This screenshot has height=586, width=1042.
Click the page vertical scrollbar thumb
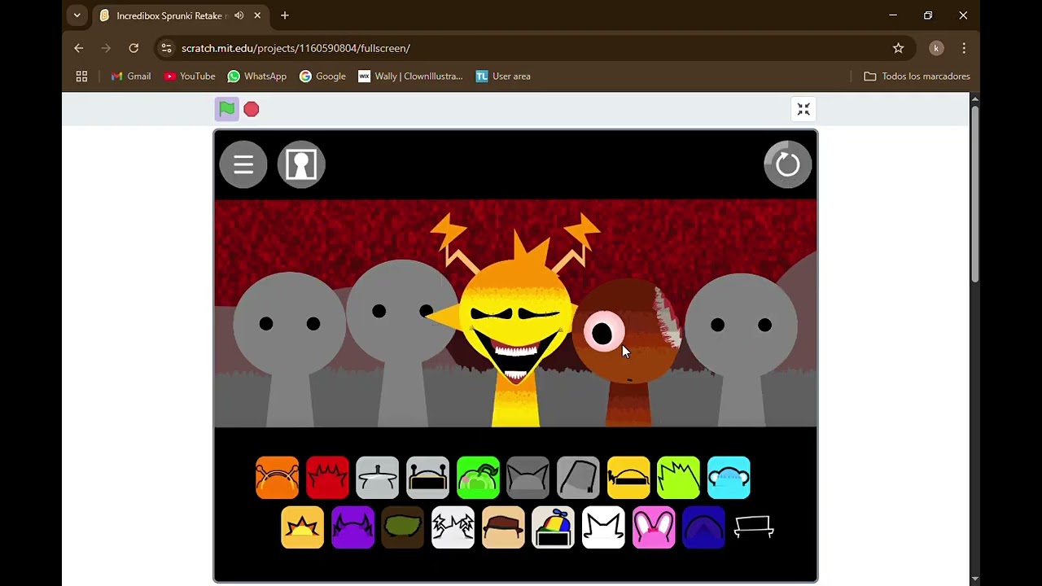point(974,194)
